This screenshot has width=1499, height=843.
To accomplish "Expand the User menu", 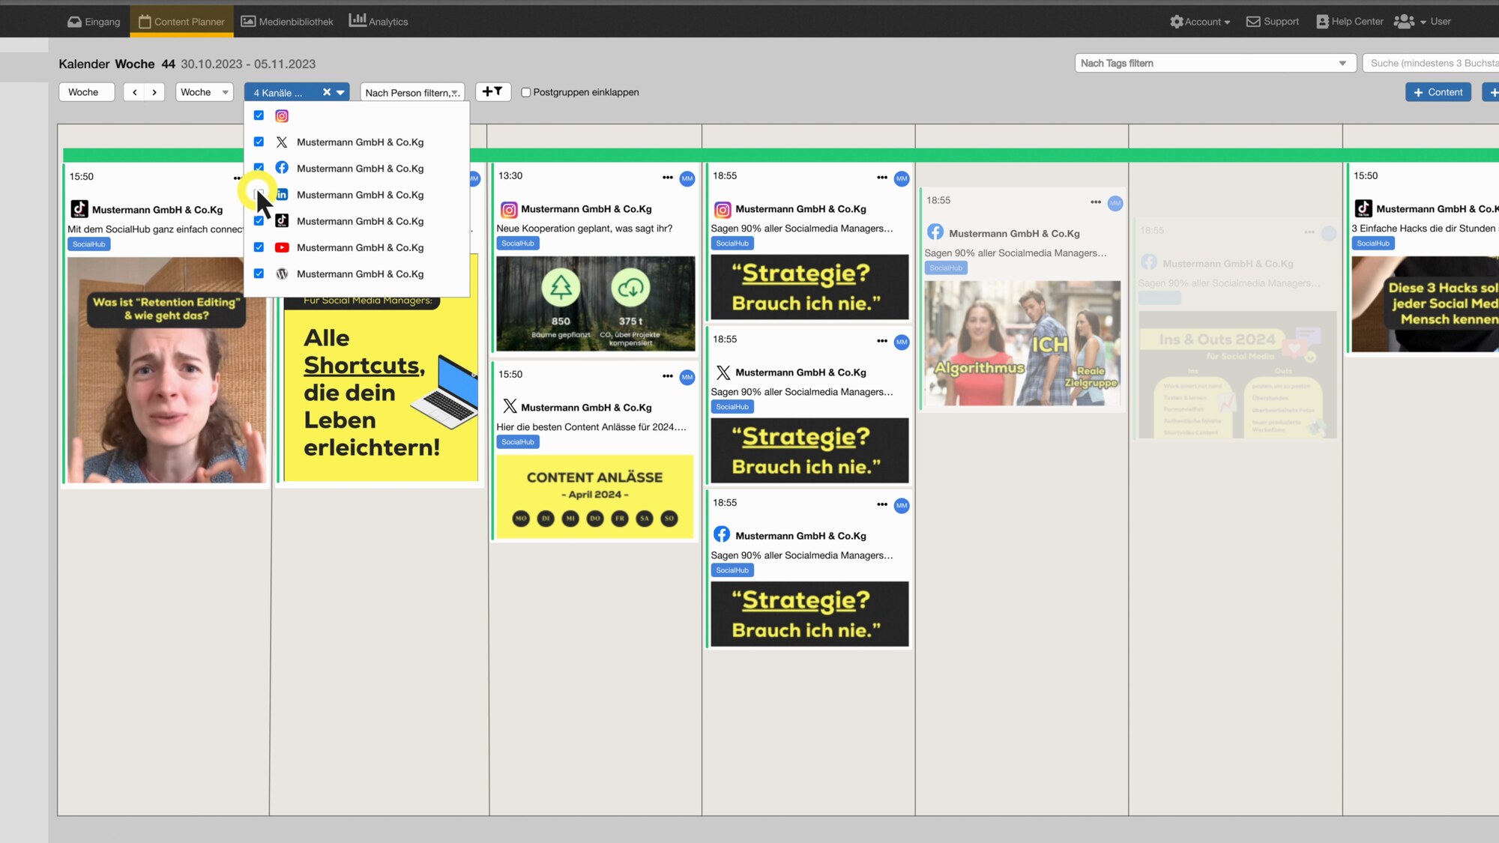I will (1423, 22).
